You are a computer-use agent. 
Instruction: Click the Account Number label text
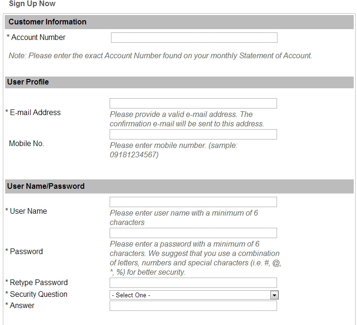pos(38,38)
